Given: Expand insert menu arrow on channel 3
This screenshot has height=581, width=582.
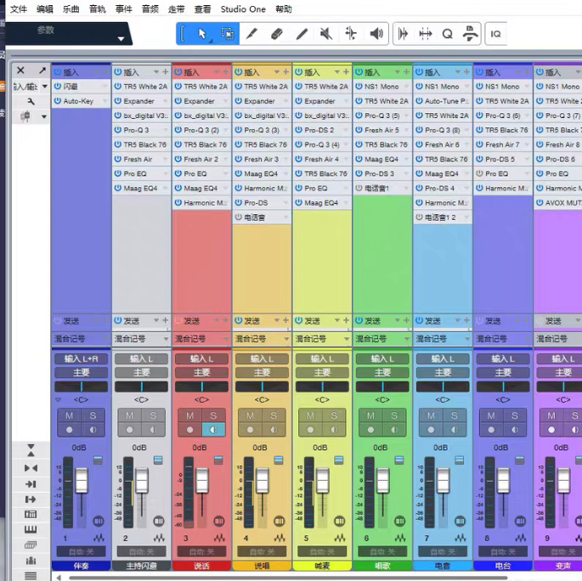Looking at the screenshot, I should (x=217, y=71).
